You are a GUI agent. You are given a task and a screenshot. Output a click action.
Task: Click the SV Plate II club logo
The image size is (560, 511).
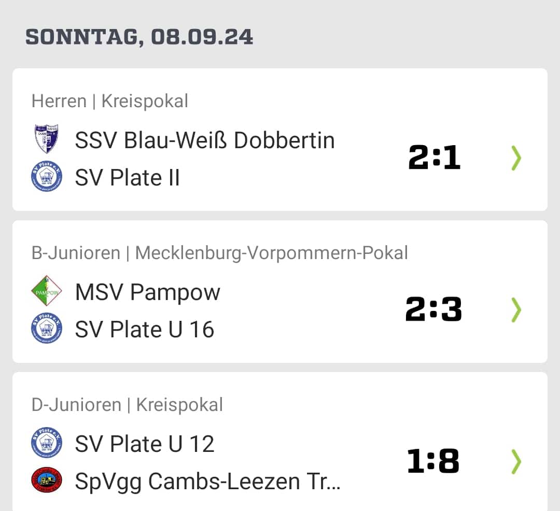coord(47,176)
